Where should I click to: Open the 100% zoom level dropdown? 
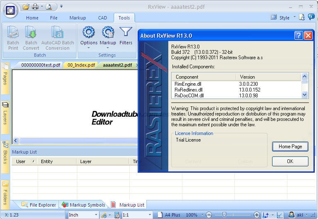(202, 215)
